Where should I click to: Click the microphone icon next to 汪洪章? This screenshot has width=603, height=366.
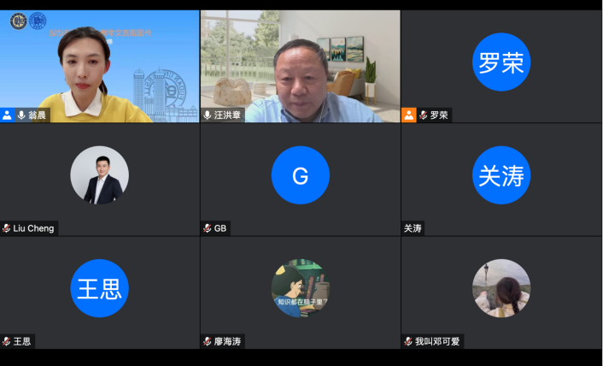pyautogui.click(x=208, y=115)
